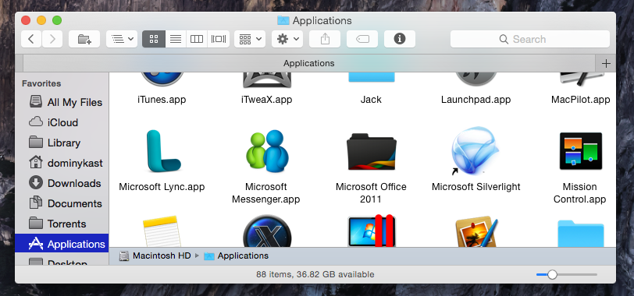
Task: Go back with the left chevron button
Action: pyautogui.click(x=31, y=39)
